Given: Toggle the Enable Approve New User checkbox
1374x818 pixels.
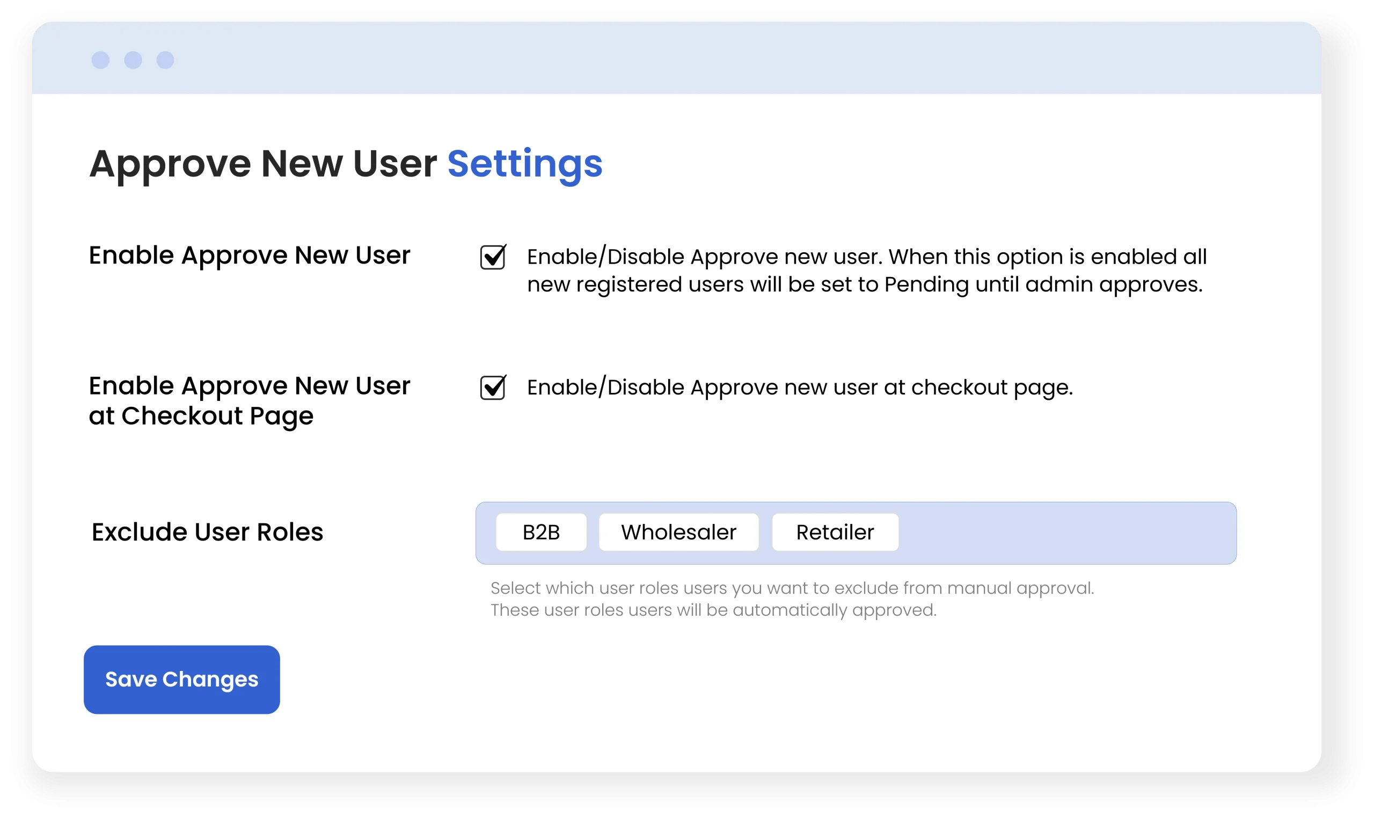Looking at the screenshot, I should pos(492,258).
